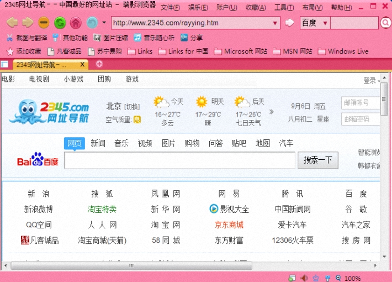The width and height of the screenshot is (392, 282).
Task: Expand weather with the » arrow
Action: [272, 112]
